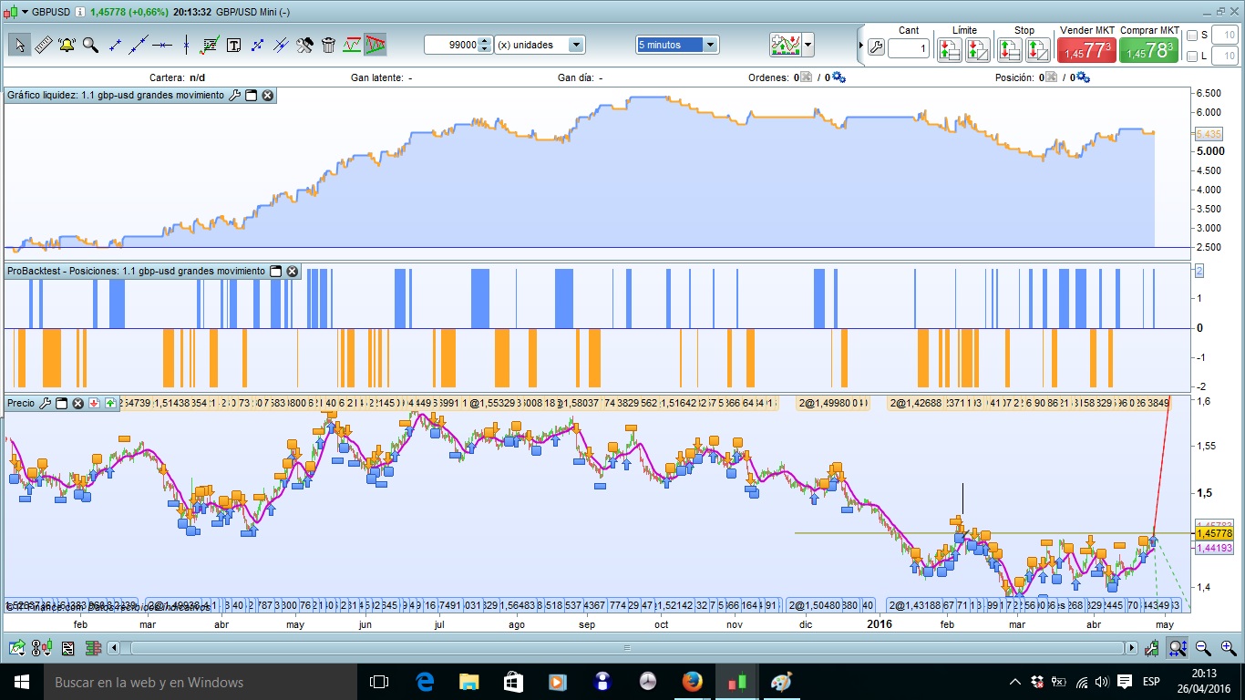Click the first Stop order icon
The width and height of the screenshot is (1245, 700).
(1009, 49)
